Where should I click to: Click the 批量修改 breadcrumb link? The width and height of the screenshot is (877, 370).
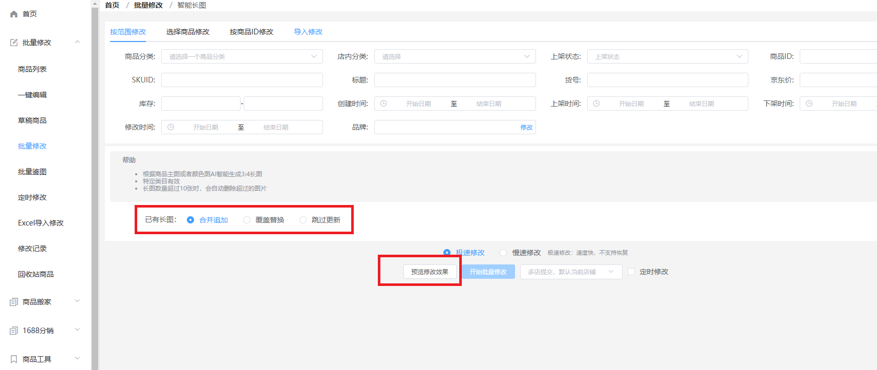[148, 5]
